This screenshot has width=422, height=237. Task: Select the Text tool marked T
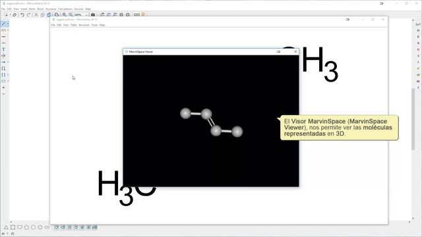[3, 49]
